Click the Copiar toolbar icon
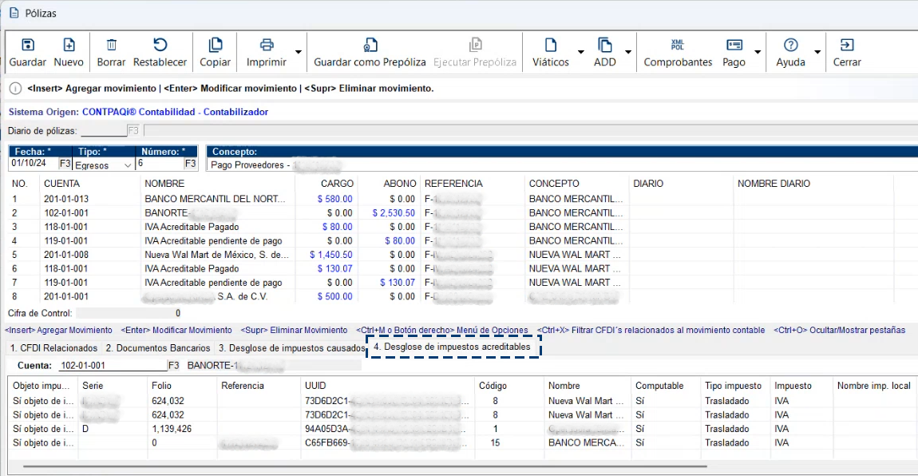The height and width of the screenshot is (476, 918). (x=215, y=46)
